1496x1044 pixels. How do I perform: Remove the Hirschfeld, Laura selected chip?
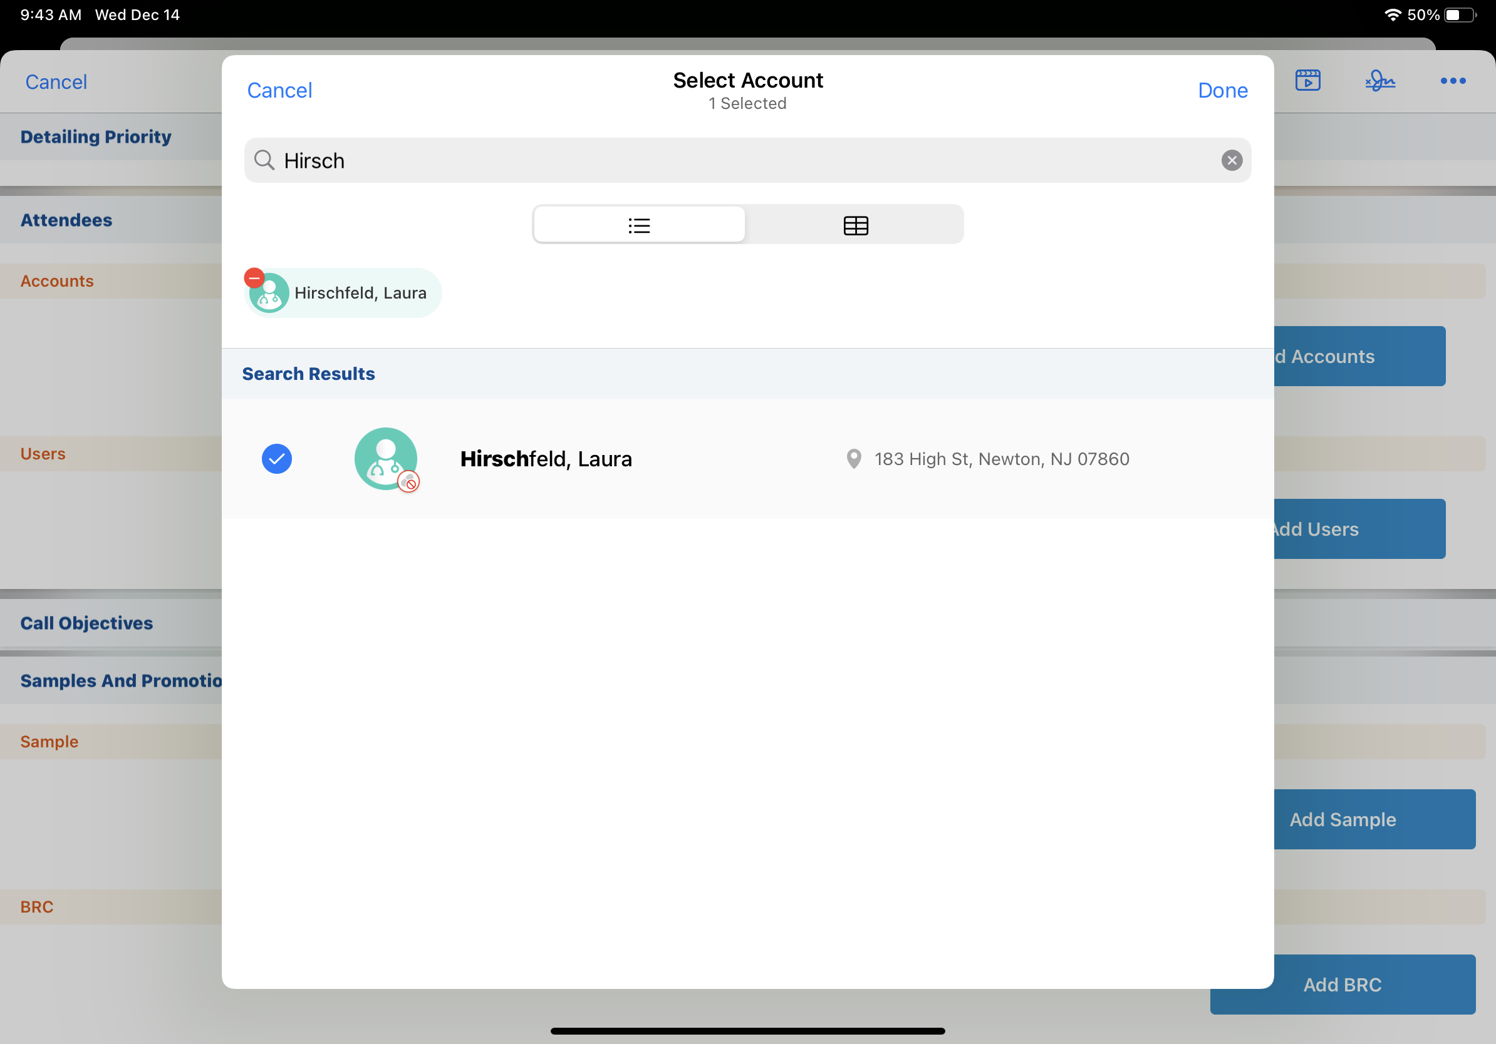pyautogui.click(x=254, y=278)
